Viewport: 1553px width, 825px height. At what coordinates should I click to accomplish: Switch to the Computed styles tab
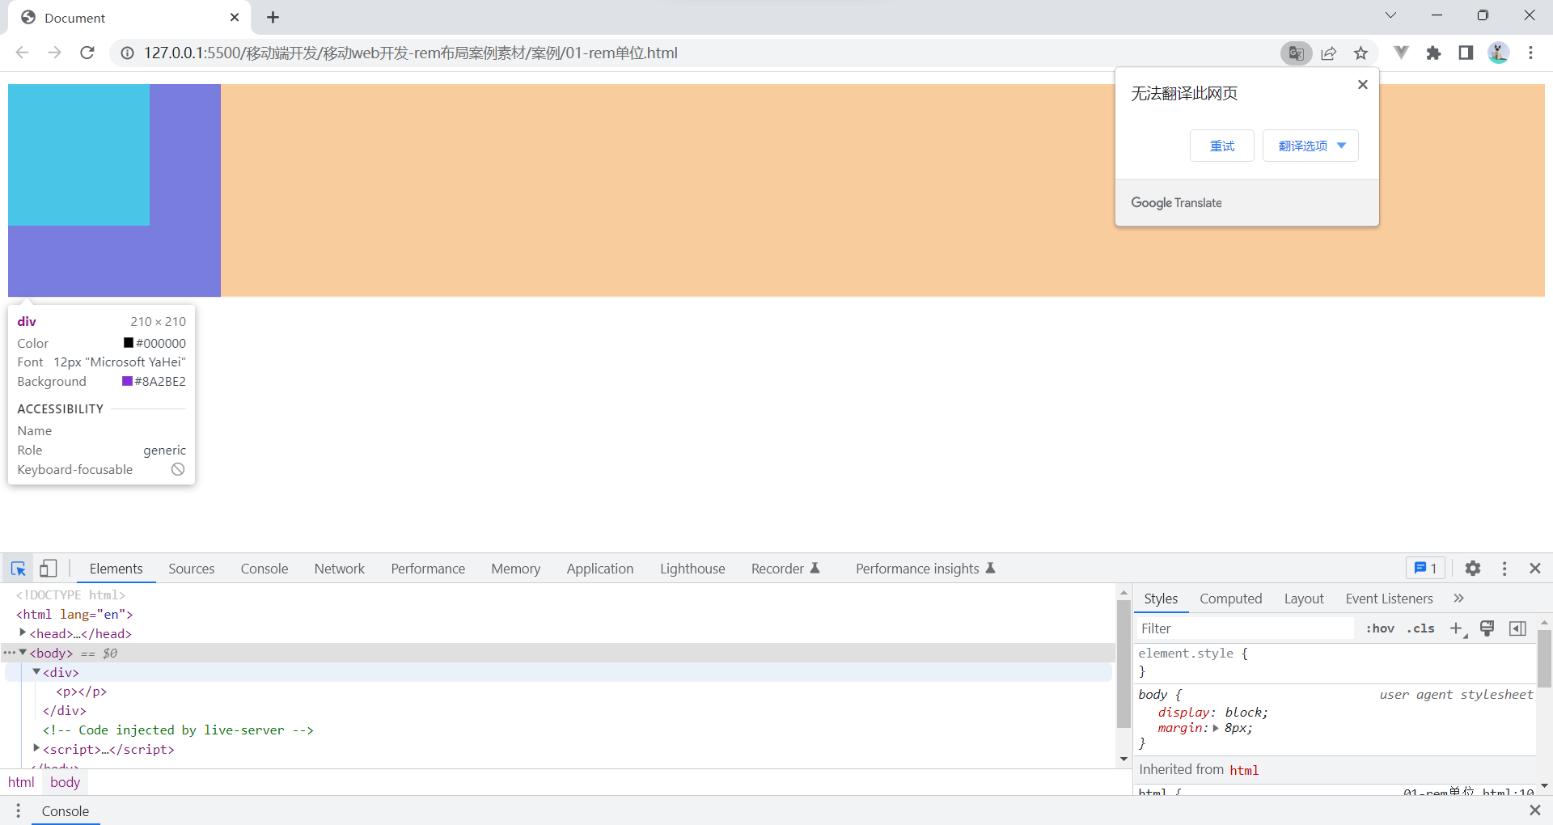point(1230,599)
